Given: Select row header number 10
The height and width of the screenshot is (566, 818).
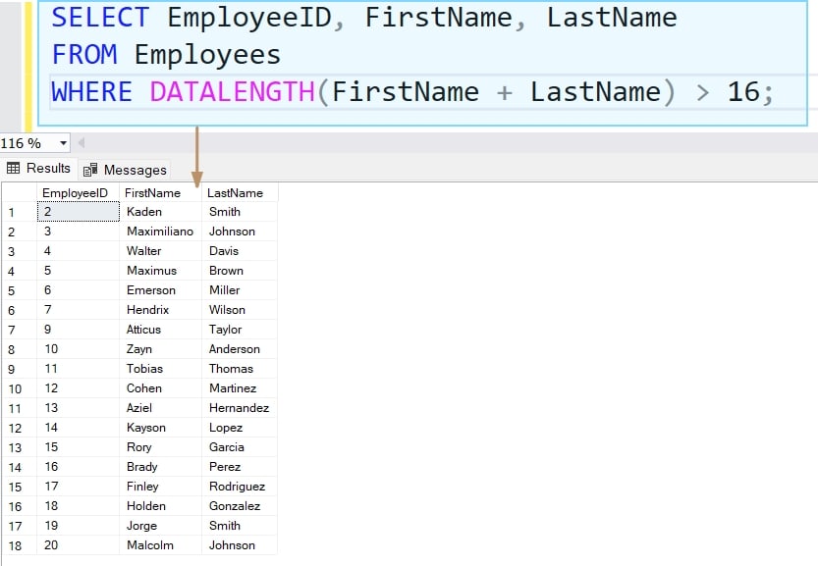Looking at the screenshot, I should pos(20,388).
